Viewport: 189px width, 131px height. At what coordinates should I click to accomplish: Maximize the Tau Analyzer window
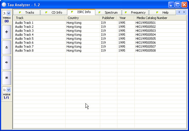[x=178, y=5]
